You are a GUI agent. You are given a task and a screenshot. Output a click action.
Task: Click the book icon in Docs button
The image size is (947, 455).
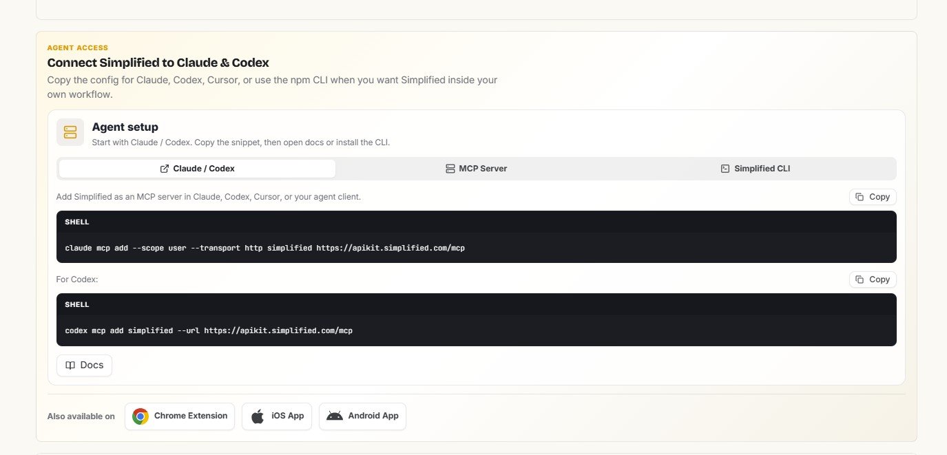70,366
